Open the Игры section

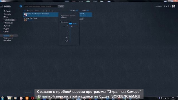coord(6,17)
